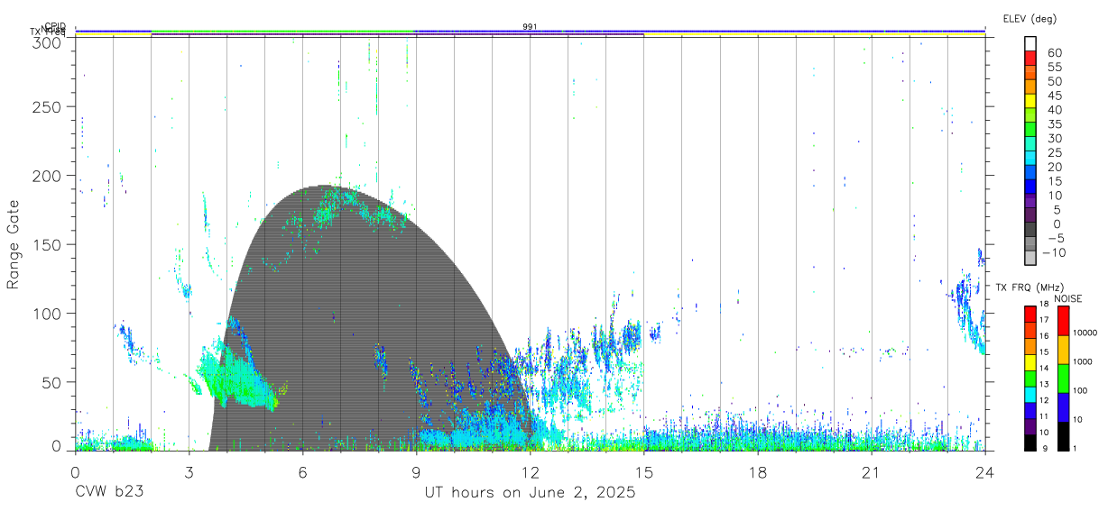Click the 'ELEV (deg)' legend title
1108x511 pixels.
[1030, 18]
